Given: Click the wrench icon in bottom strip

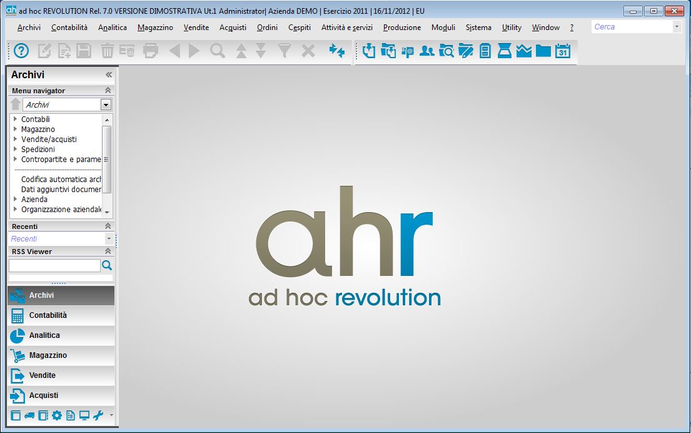Looking at the screenshot, I should point(98,415).
